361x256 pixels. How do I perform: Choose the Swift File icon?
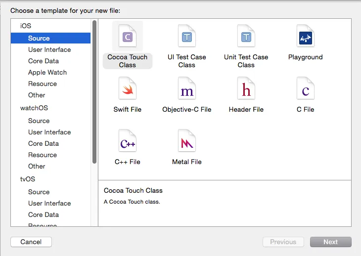(128, 89)
